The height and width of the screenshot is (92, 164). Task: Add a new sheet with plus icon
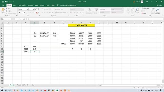pos(33,85)
